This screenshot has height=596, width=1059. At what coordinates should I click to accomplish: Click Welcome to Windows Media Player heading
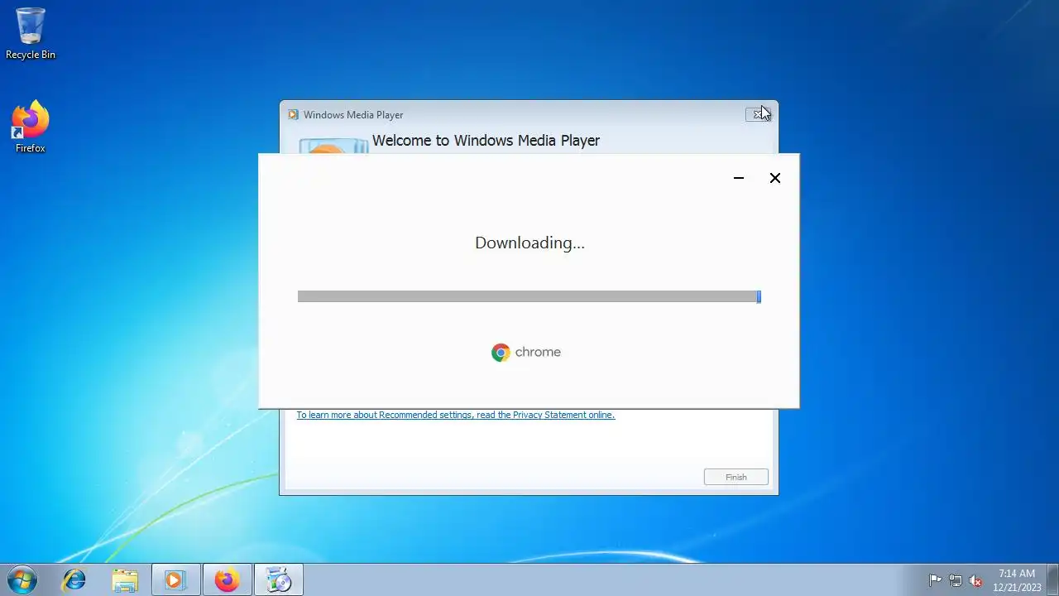486,141
